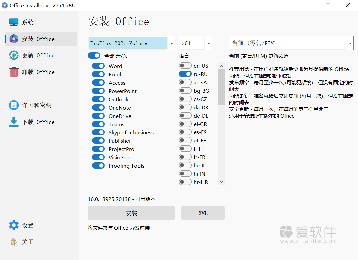
Task: Toggle OneNote off
Action: (x=98, y=108)
